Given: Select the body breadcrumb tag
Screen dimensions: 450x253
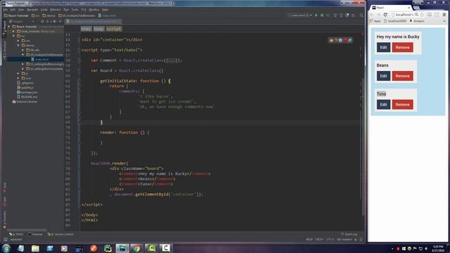Looking at the screenshot, I should click(x=98, y=29).
